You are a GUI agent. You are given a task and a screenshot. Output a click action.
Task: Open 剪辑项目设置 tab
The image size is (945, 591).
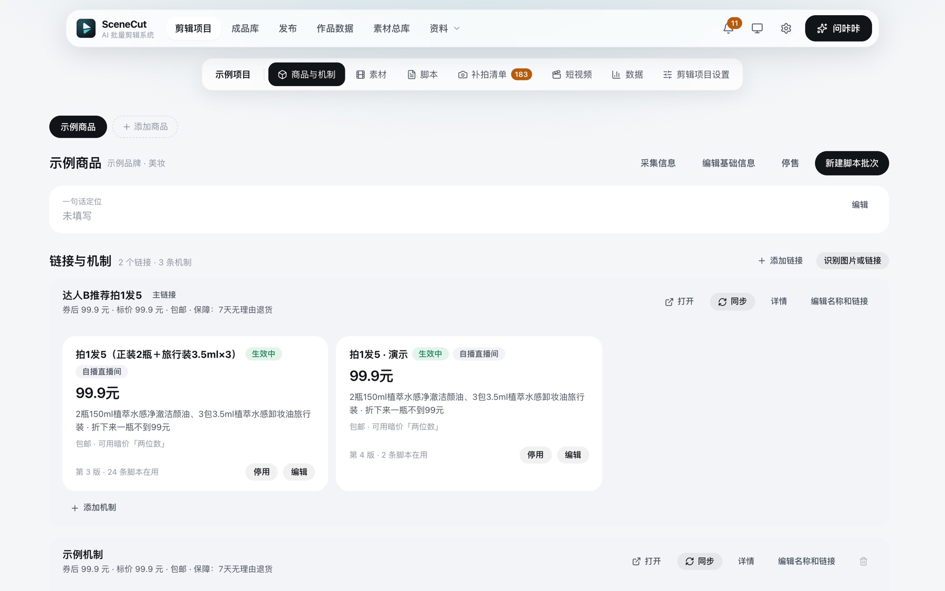[696, 75]
